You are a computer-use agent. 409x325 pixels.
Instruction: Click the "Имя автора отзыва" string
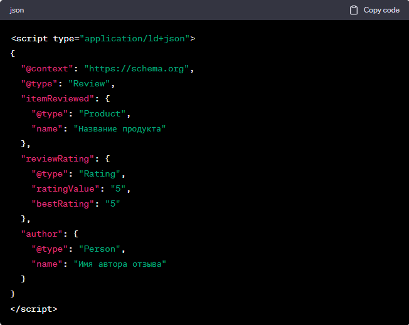[x=120, y=264]
